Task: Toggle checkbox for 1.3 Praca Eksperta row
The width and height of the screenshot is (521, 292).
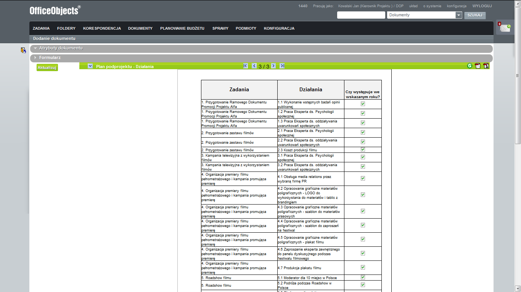Action: coord(363,123)
